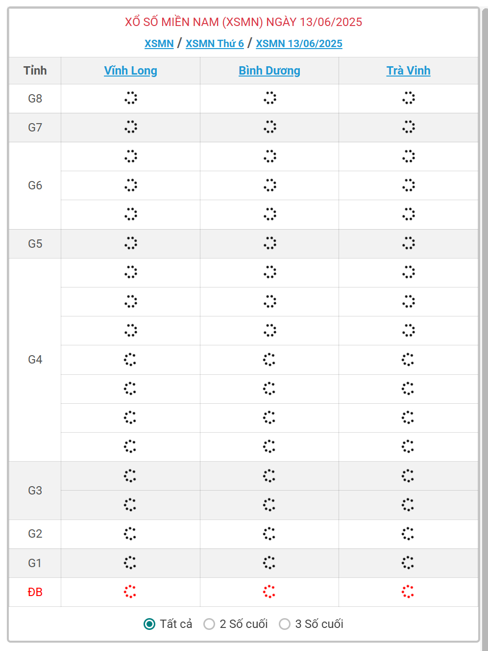The image size is (488, 651).
Task: Open the Vĩnh Long province link
Action: point(130,71)
